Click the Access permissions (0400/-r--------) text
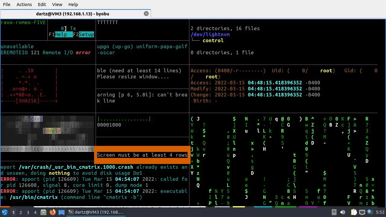The width and height of the screenshot is (386, 217). click(x=228, y=71)
